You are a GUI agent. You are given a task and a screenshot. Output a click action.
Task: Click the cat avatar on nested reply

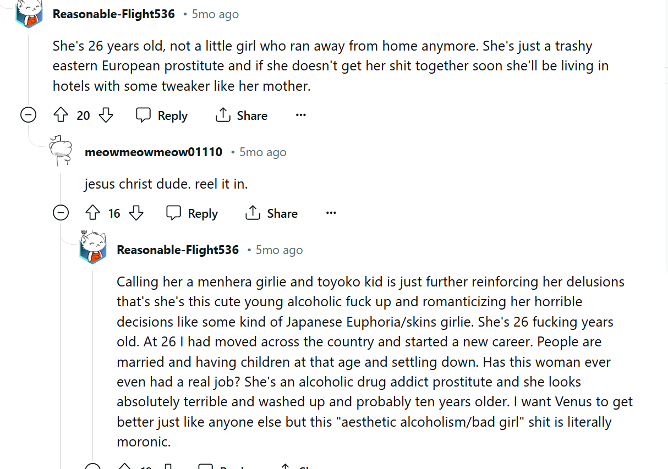click(x=92, y=249)
